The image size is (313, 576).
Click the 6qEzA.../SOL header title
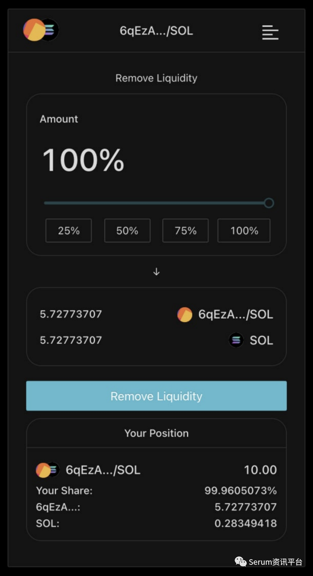(x=156, y=31)
